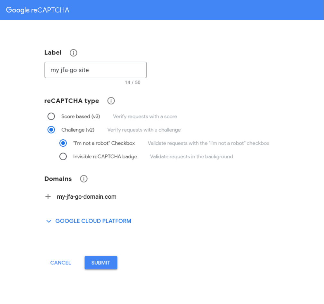
Task: Click the "Invisible reCAPTCHA badge" label
Action: (x=105, y=157)
